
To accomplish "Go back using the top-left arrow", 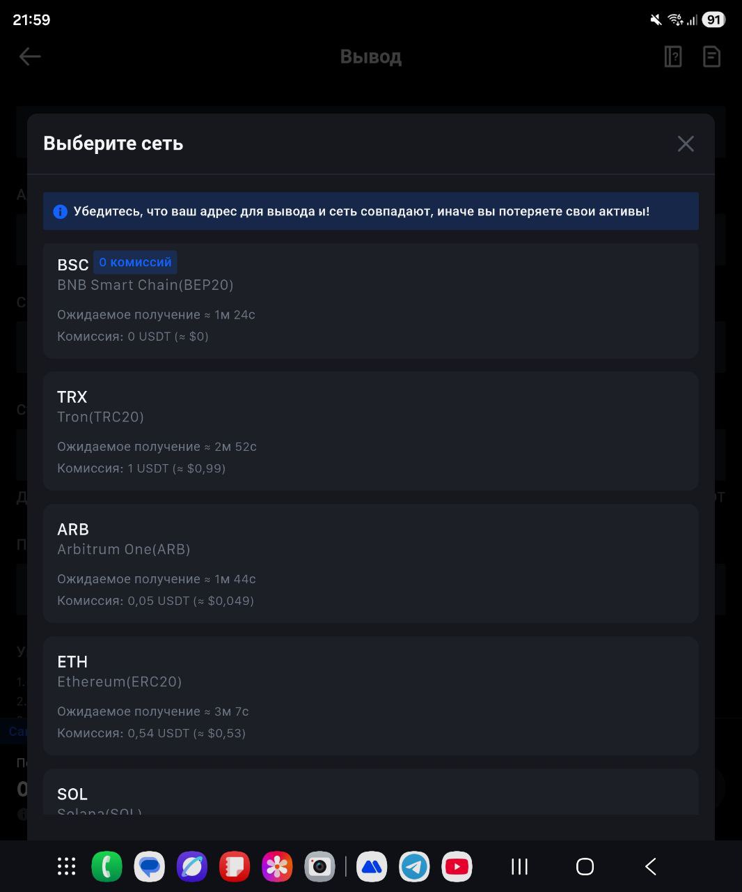I will tap(30, 56).
